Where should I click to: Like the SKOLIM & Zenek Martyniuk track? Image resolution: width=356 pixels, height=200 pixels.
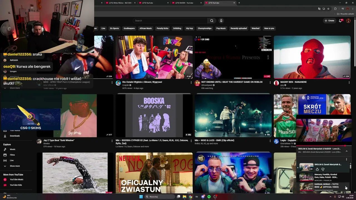tap(317, 169)
